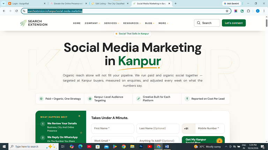Open the Windows Start menu
The width and height of the screenshot is (268, 150).
click(4, 147)
